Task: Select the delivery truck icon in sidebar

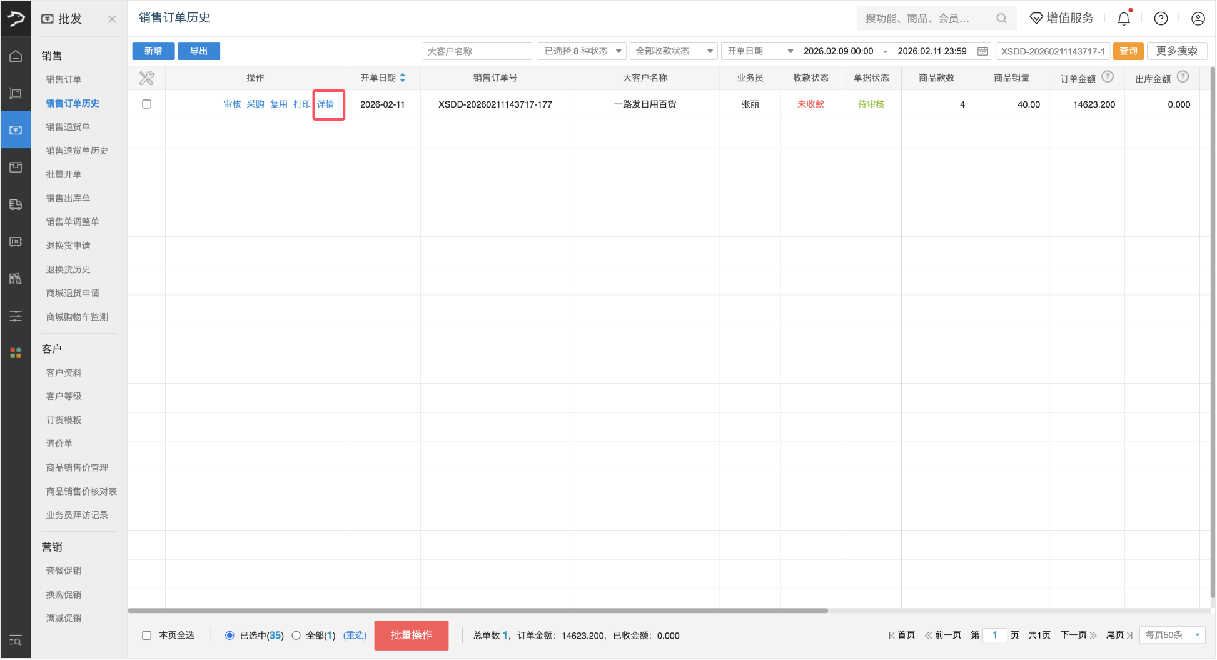Action: point(16,204)
